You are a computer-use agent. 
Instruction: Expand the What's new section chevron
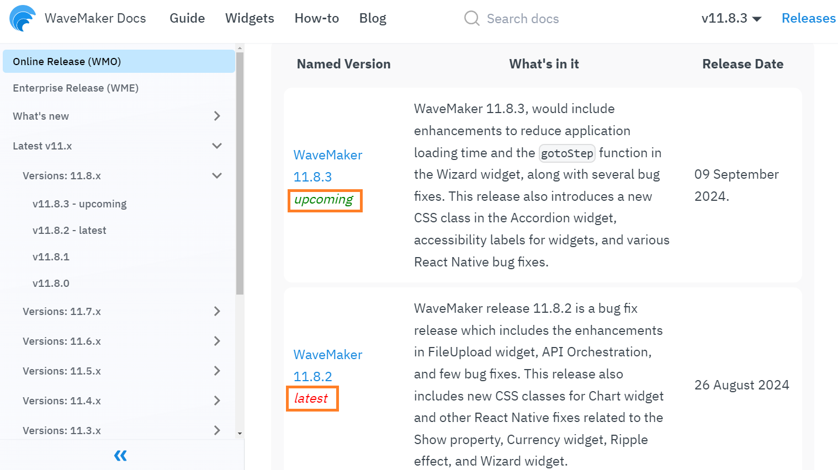pos(217,116)
